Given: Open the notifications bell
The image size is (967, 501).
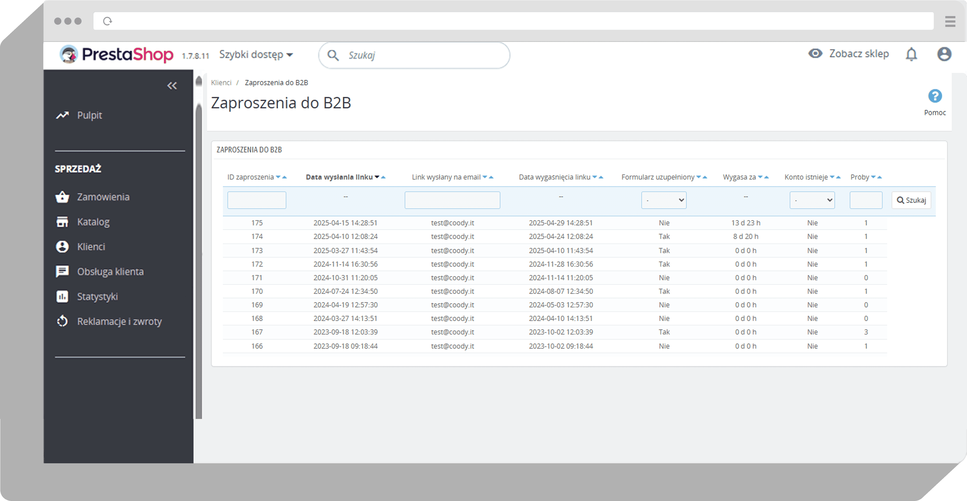Looking at the screenshot, I should [911, 54].
